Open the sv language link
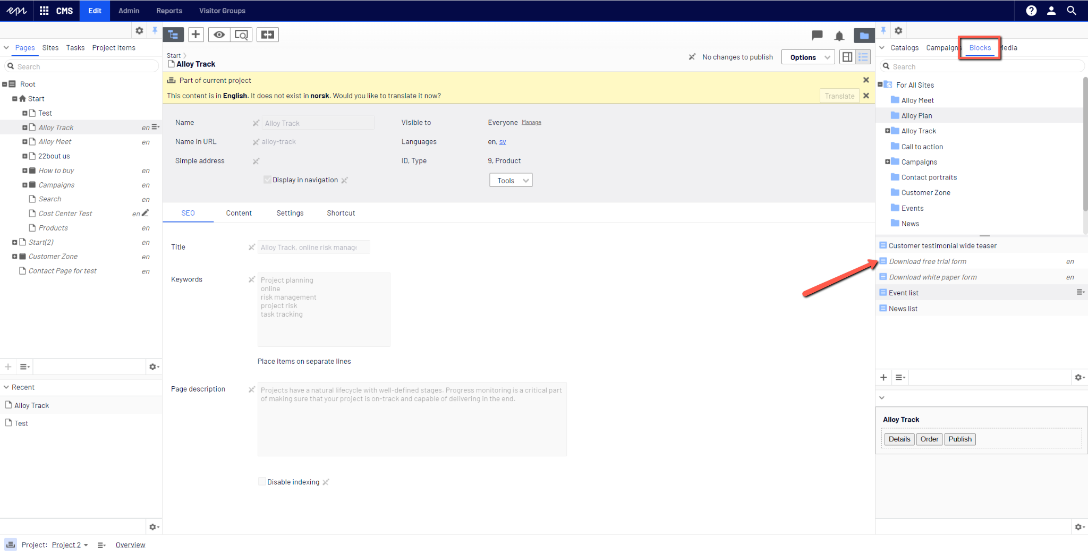Image resolution: width=1088 pixels, height=553 pixels. tap(503, 142)
